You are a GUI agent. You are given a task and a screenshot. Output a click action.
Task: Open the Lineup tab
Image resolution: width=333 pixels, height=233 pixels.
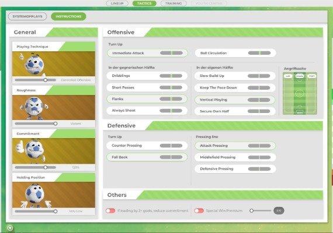pyautogui.click(x=117, y=3)
